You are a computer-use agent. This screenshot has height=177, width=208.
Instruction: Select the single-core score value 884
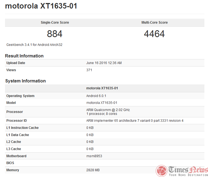pyautogui.click(x=55, y=34)
